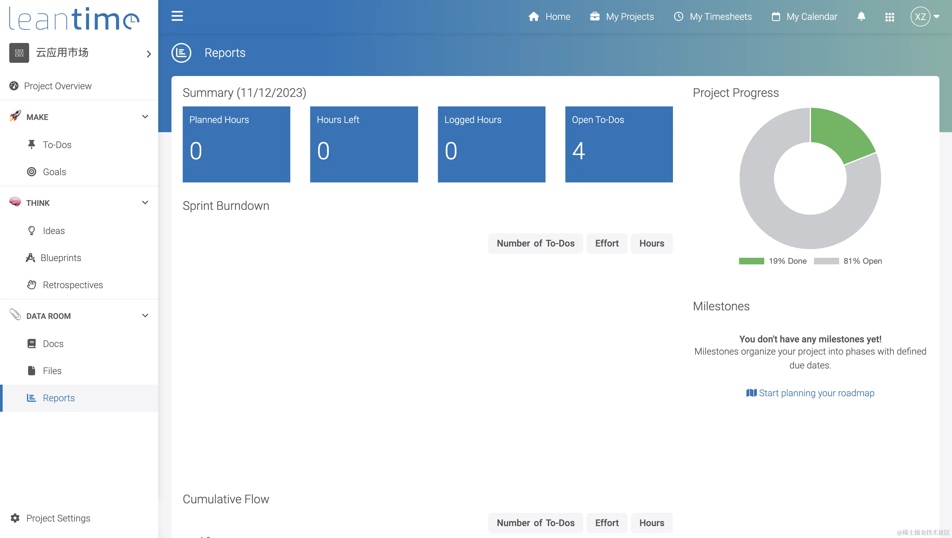
Task: Click the Planned Hours card
Action: [x=236, y=144]
